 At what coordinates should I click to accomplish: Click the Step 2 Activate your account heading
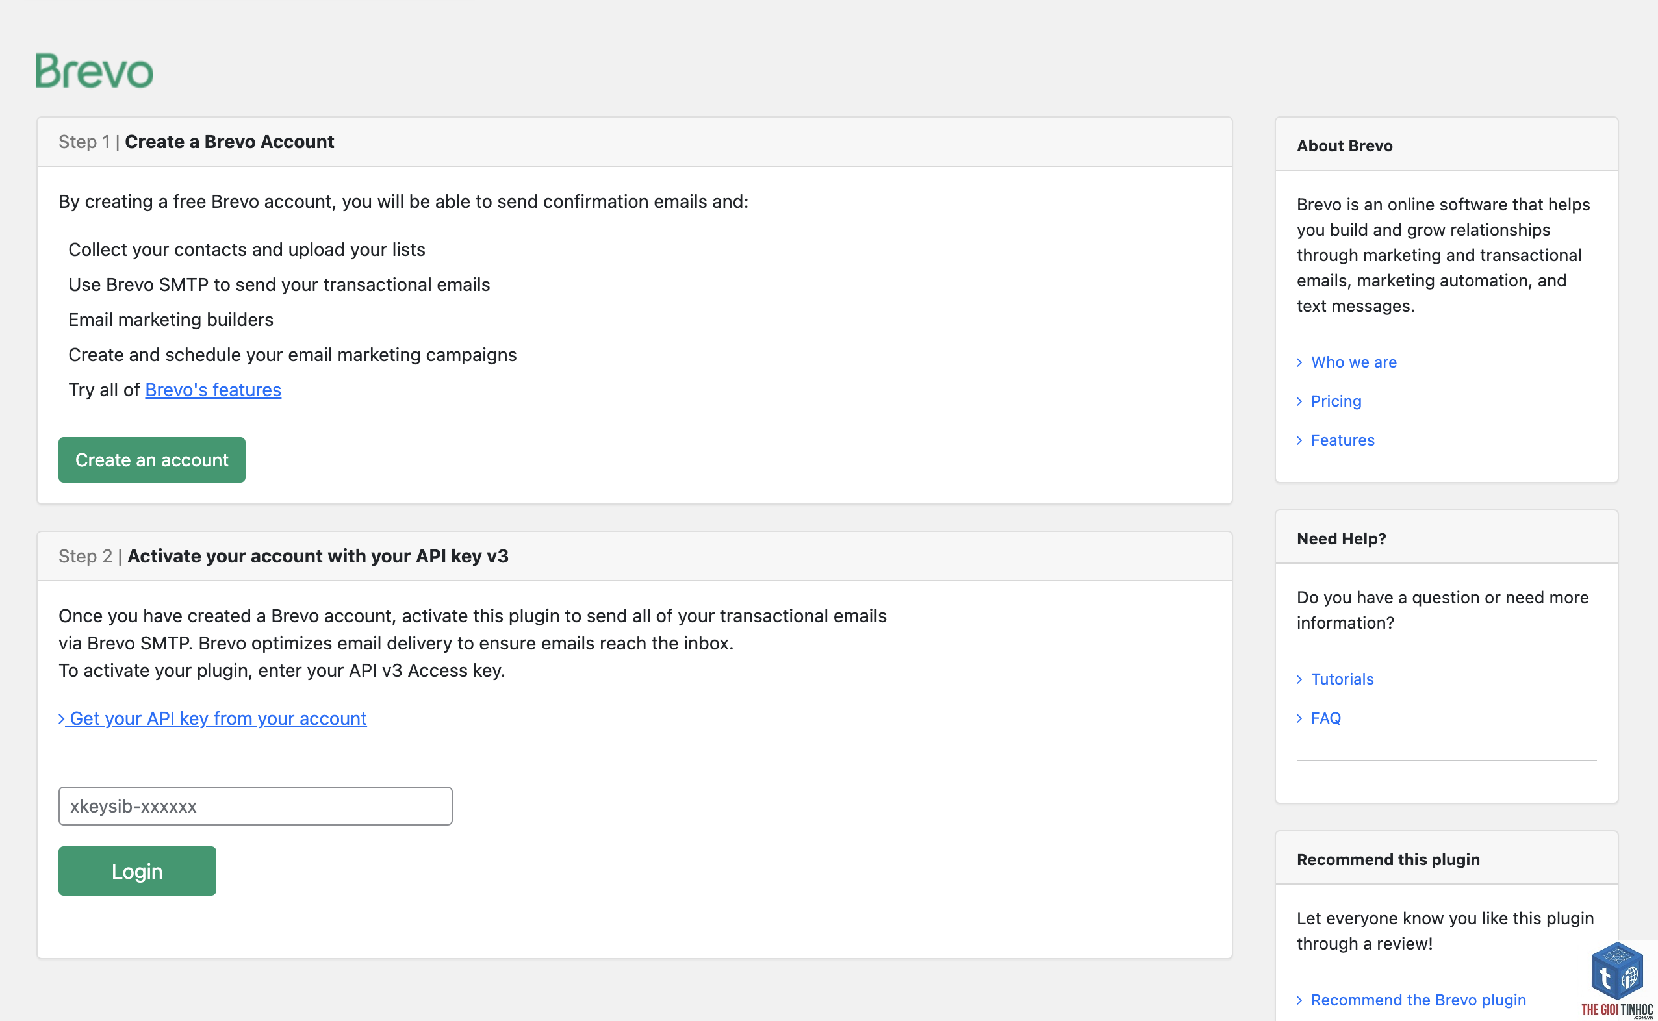[284, 557]
